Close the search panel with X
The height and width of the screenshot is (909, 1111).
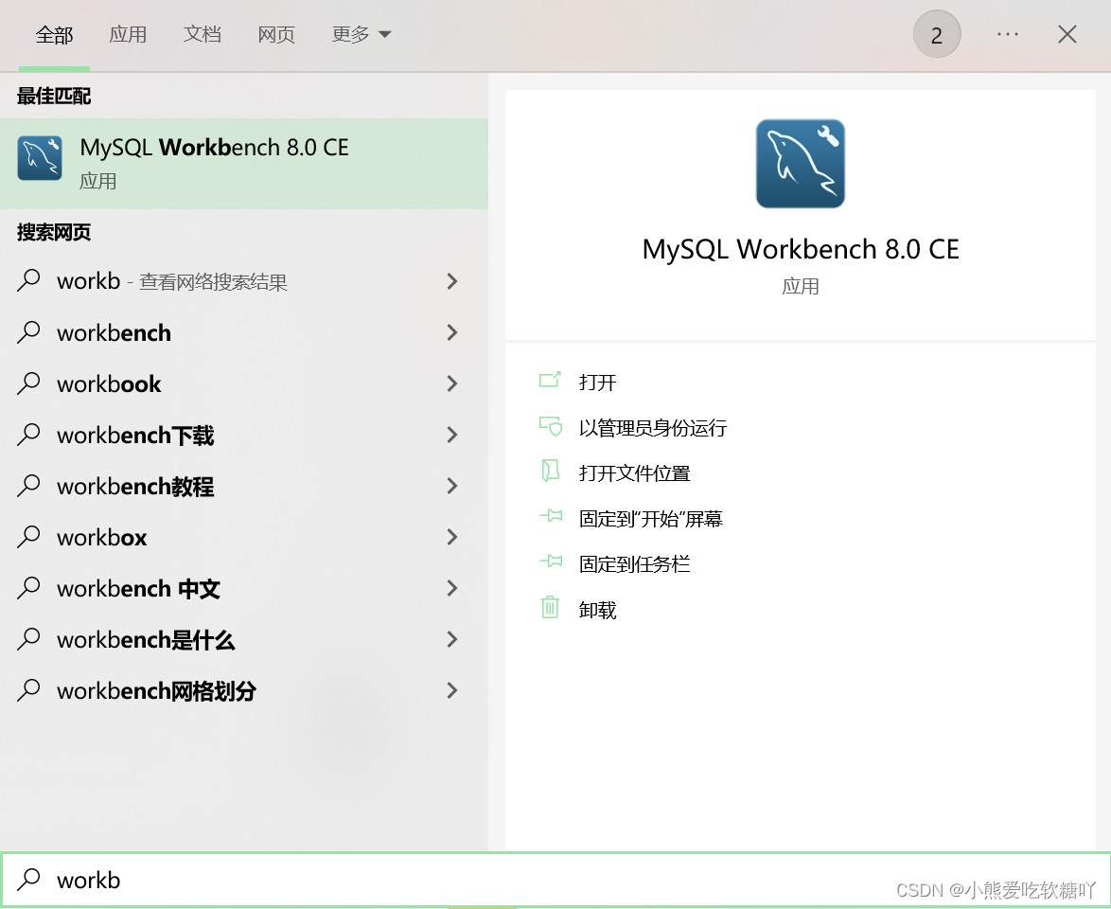(1067, 34)
